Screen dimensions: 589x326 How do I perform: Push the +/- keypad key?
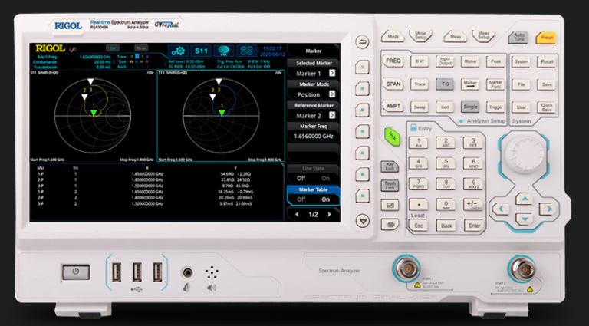point(473,204)
